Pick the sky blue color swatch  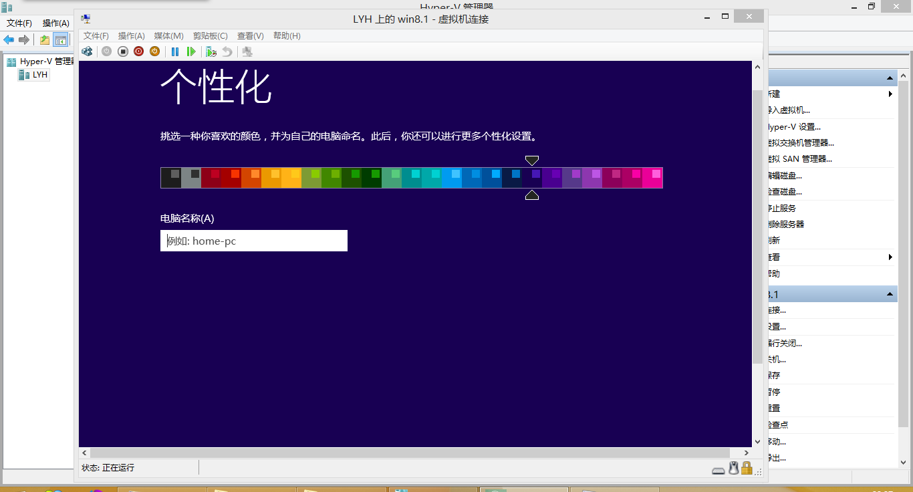click(x=452, y=178)
